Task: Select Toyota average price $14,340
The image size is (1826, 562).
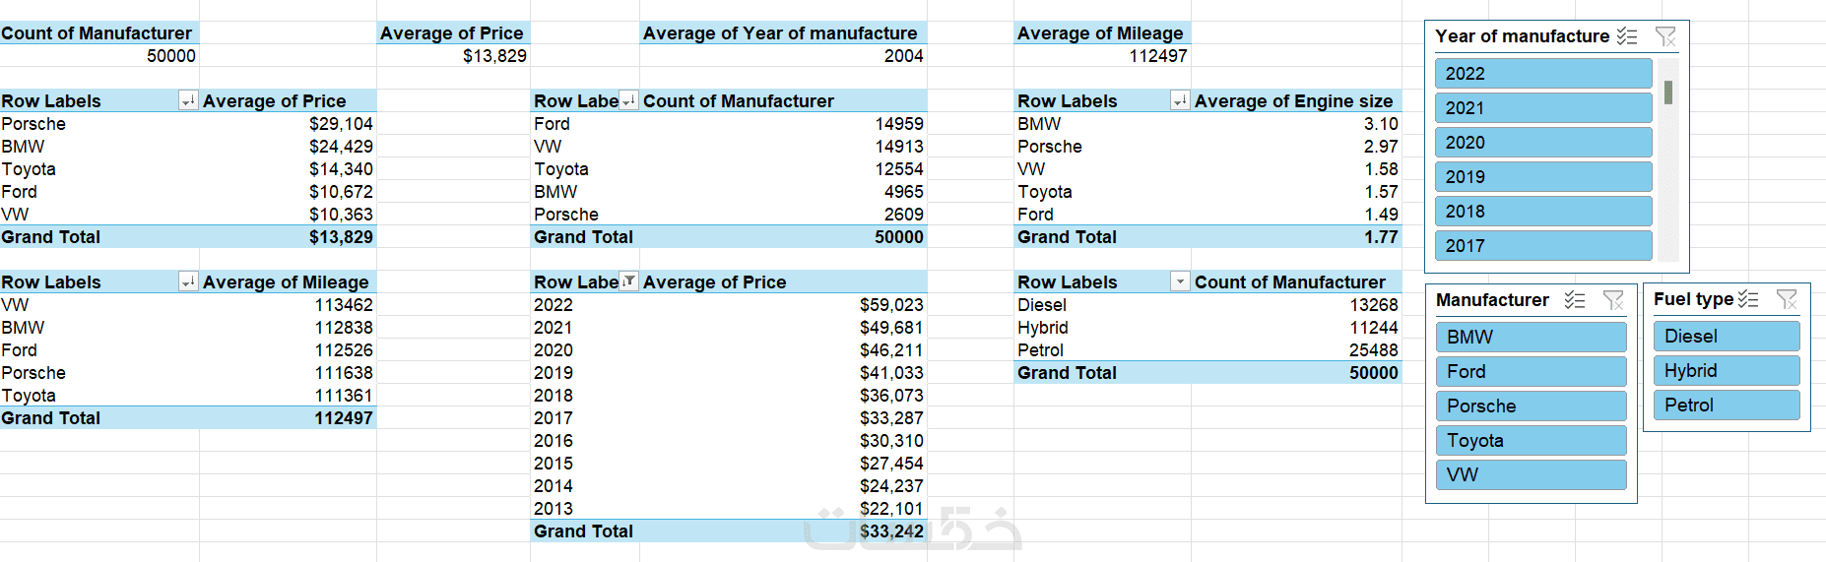Action: [x=288, y=168]
